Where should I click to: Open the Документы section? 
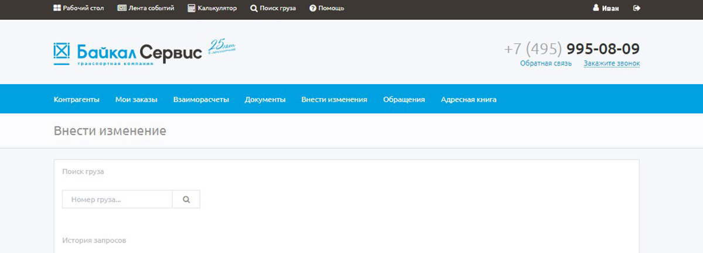[x=265, y=99]
